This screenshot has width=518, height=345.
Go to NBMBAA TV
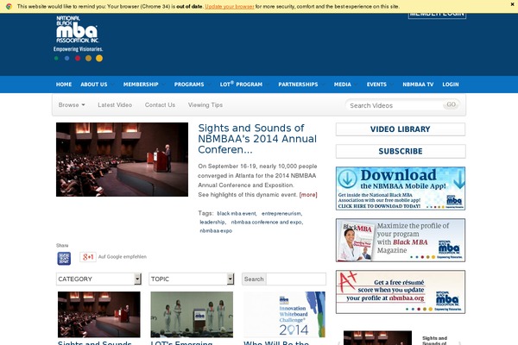(418, 85)
